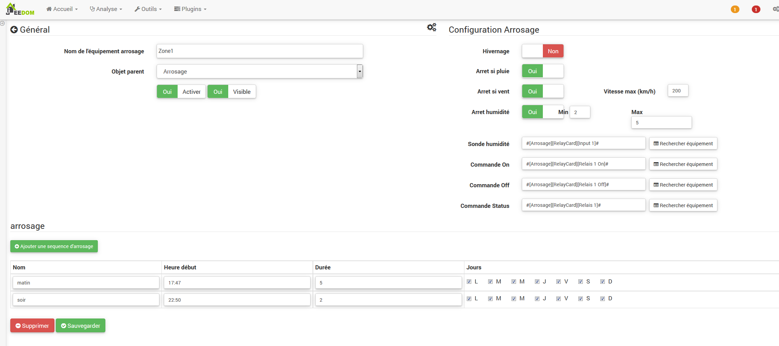779x346 pixels.
Task: Open the Plugins menu
Action: coord(190,9)
